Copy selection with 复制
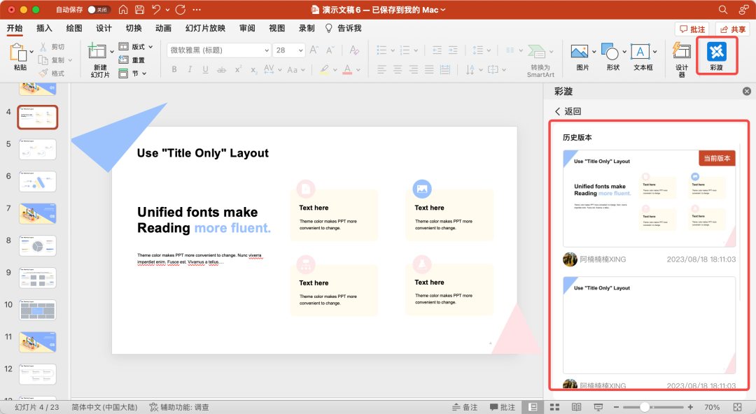The width and height of the screenshot is (756, 414). click(52, 60)
